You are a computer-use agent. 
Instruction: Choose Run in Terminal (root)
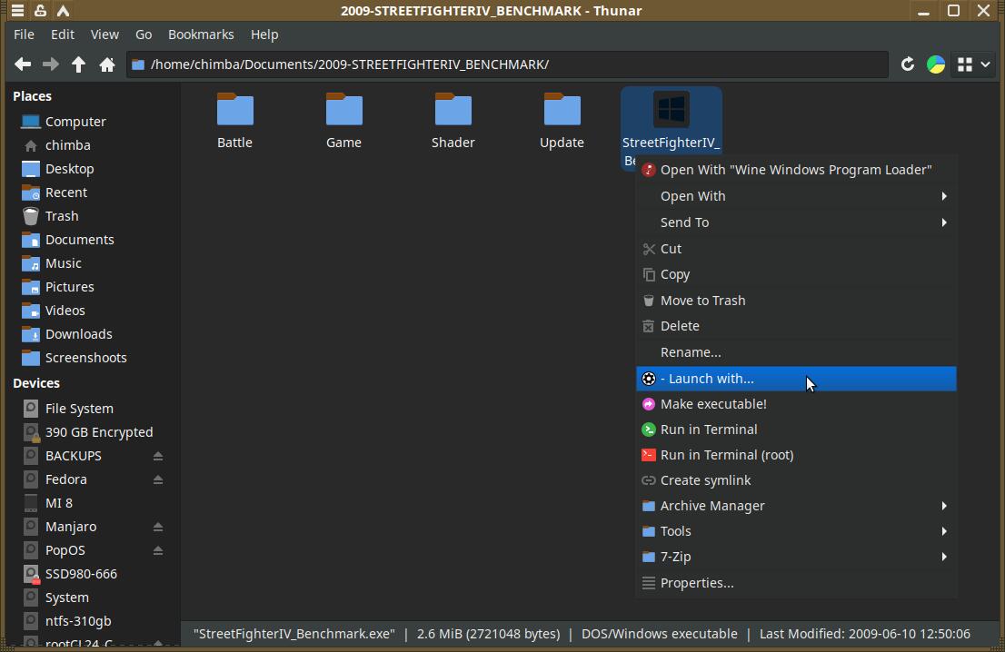point(796,455)
